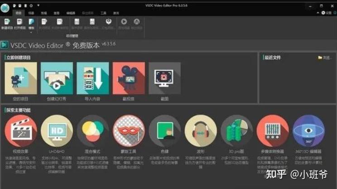Image resolution: width=337 pixels, height=189 pixels.
Task: Collapse the ribbon with the up arrow
Action: pyautogui.click(x=318, y=13)
